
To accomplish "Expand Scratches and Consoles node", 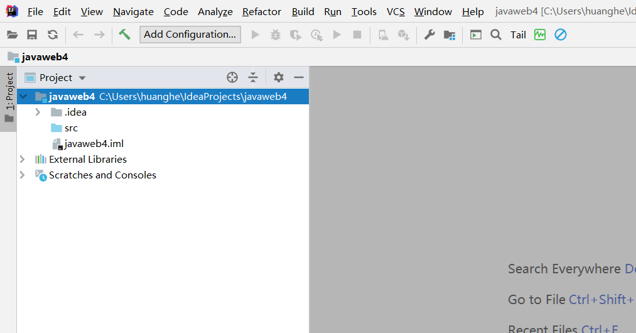I will pyautogui.click(x=23, y=175).
